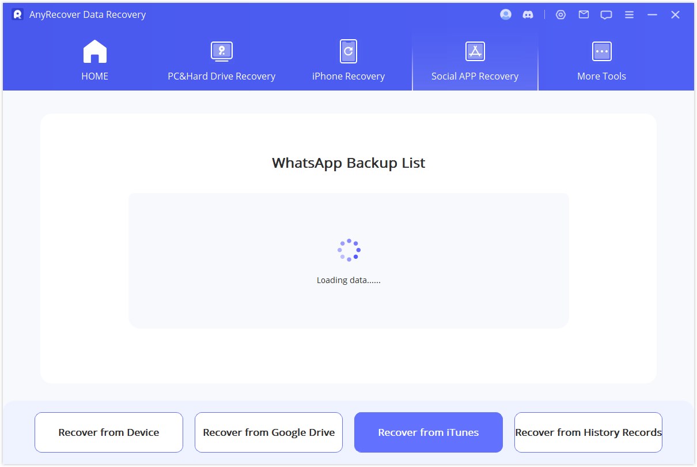Open the email contact icon
This screenshot has width=697, height=467.
(584, 14)
